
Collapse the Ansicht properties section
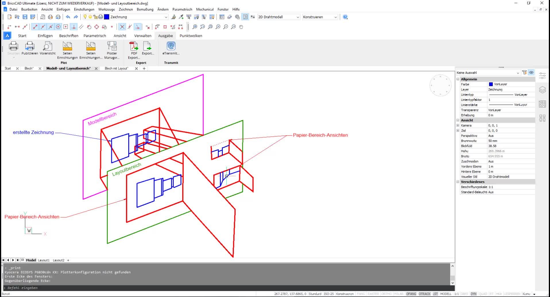pyautogui.click(x=458, y=120)
